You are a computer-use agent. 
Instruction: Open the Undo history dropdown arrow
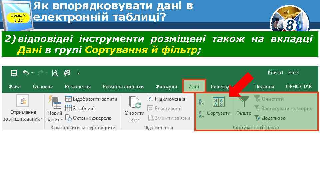(32, 73)
